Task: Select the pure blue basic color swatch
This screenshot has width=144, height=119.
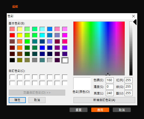Action: coord(42,48)
